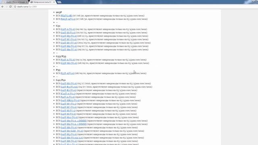This screenshot has height=145, width=258.
Task: Open G41T-M9 (V1.0, 4 DIMM) link
Action: pyautogui.click(x=73, y=121)
